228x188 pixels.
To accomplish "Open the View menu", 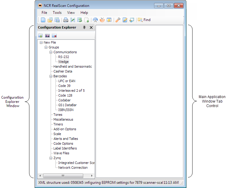I will pos(71,13).
